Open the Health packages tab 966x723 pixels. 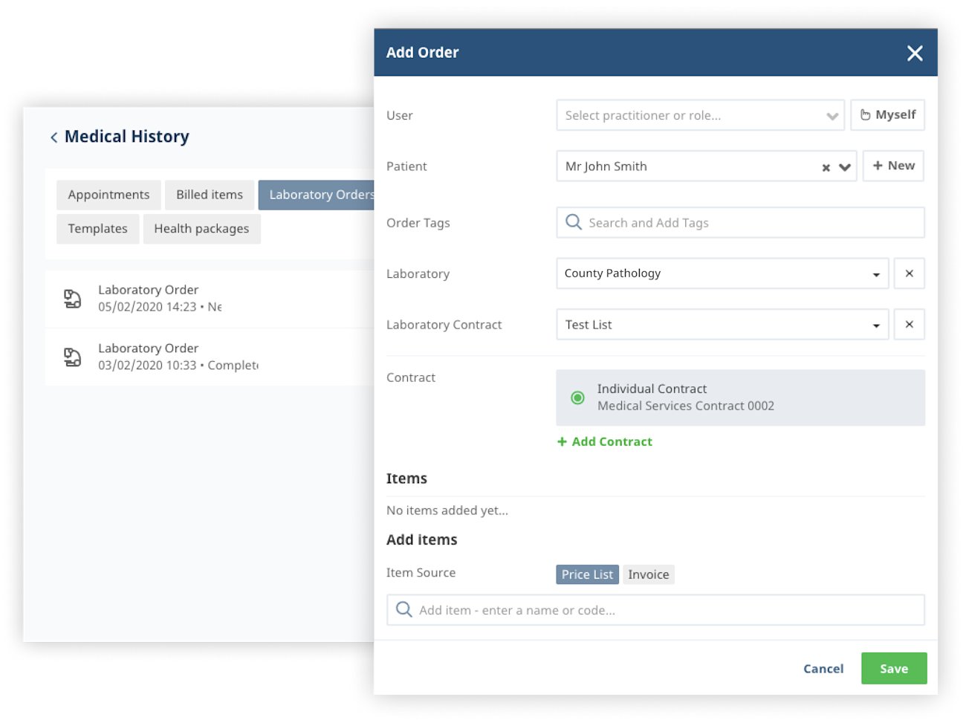(201, 228)
